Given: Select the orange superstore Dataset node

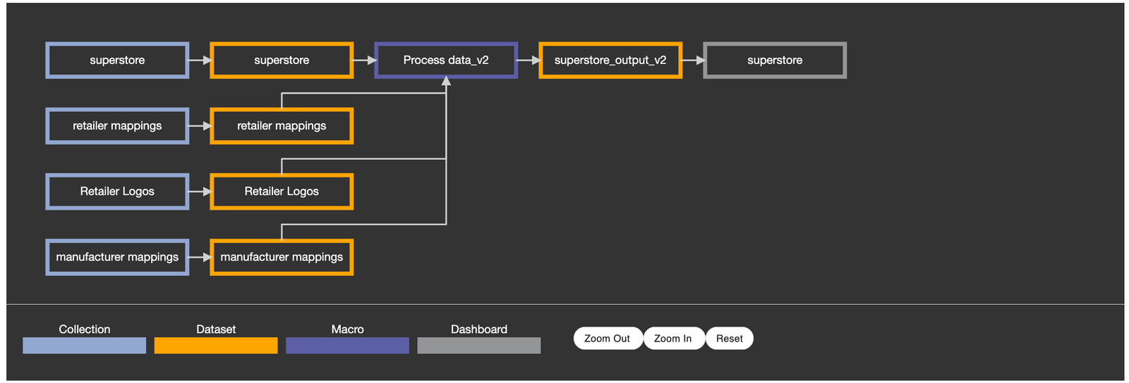Looking at the screenshot, I should coord(282,61).
